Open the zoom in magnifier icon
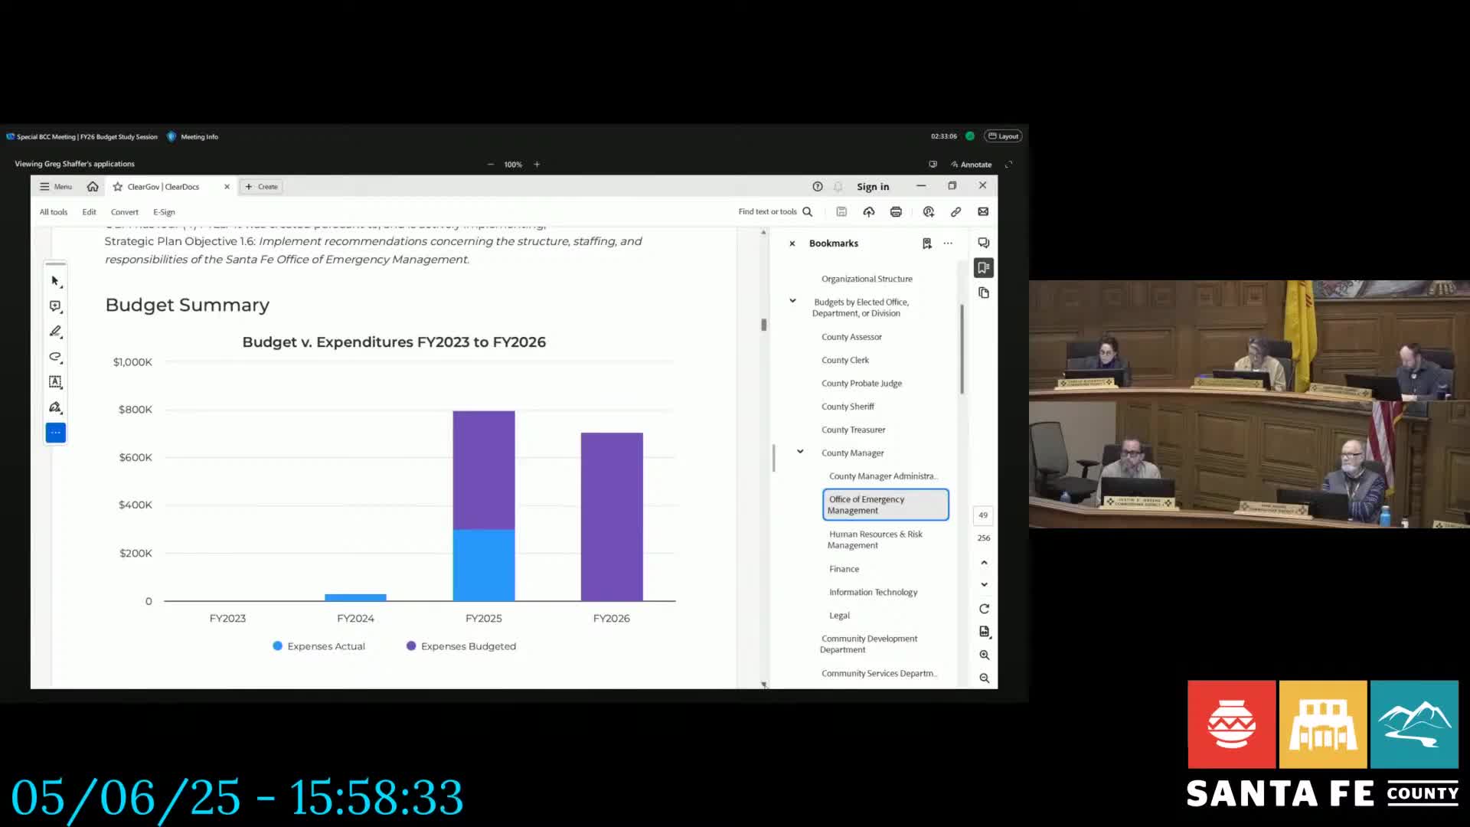Image resolution: width=1470 pixels, height=827 pixels. 984,655
